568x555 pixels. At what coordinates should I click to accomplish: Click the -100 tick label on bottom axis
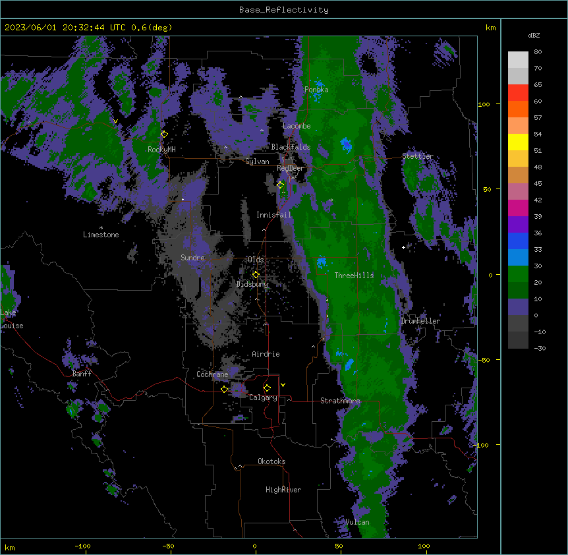(x=82, y=546)
